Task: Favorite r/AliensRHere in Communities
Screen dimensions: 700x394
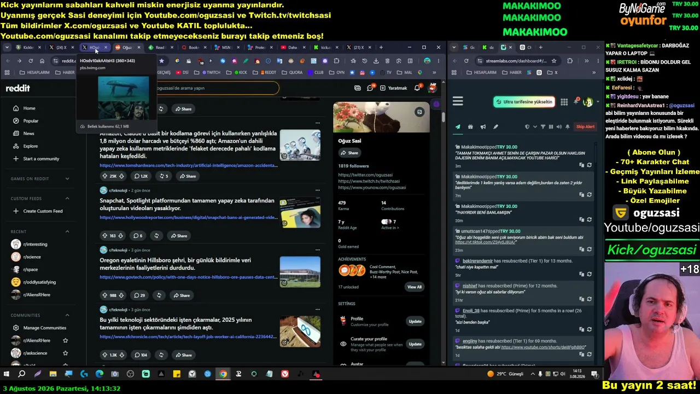Action: coord(66,340)
